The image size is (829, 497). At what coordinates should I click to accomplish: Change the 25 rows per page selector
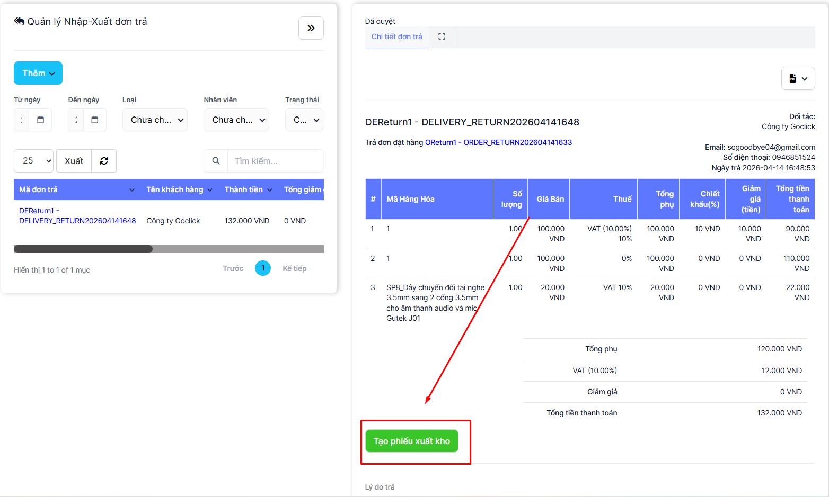(33, 161)
